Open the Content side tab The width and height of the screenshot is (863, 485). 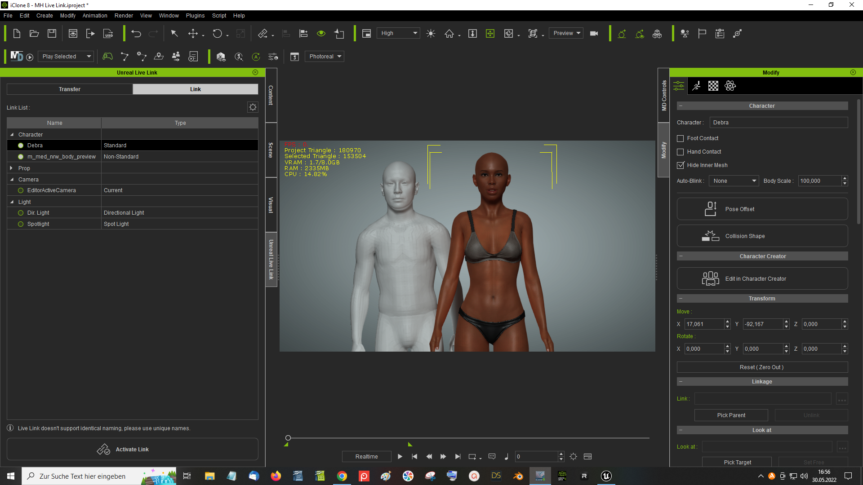(271, 95)
